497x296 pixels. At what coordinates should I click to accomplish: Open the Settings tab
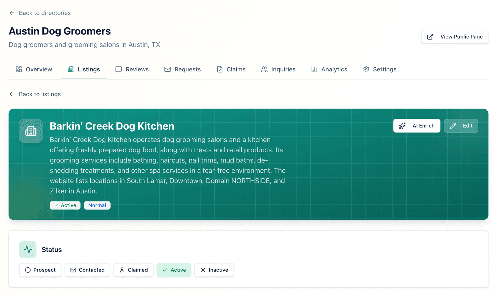point(380,69)
